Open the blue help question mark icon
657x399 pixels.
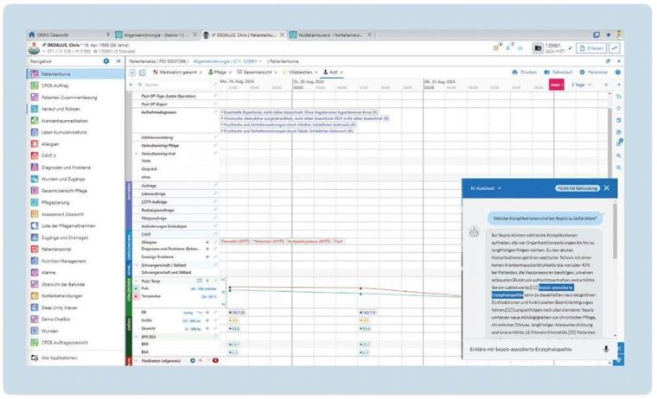617,73
